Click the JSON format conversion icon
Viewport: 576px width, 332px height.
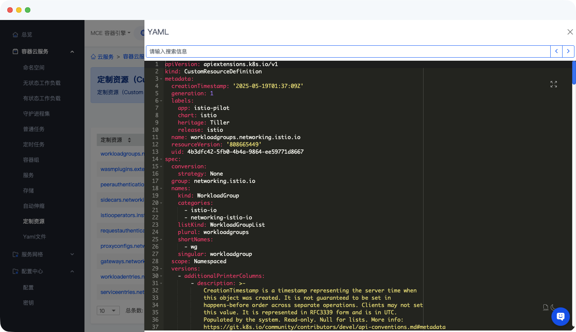[545, 307]
